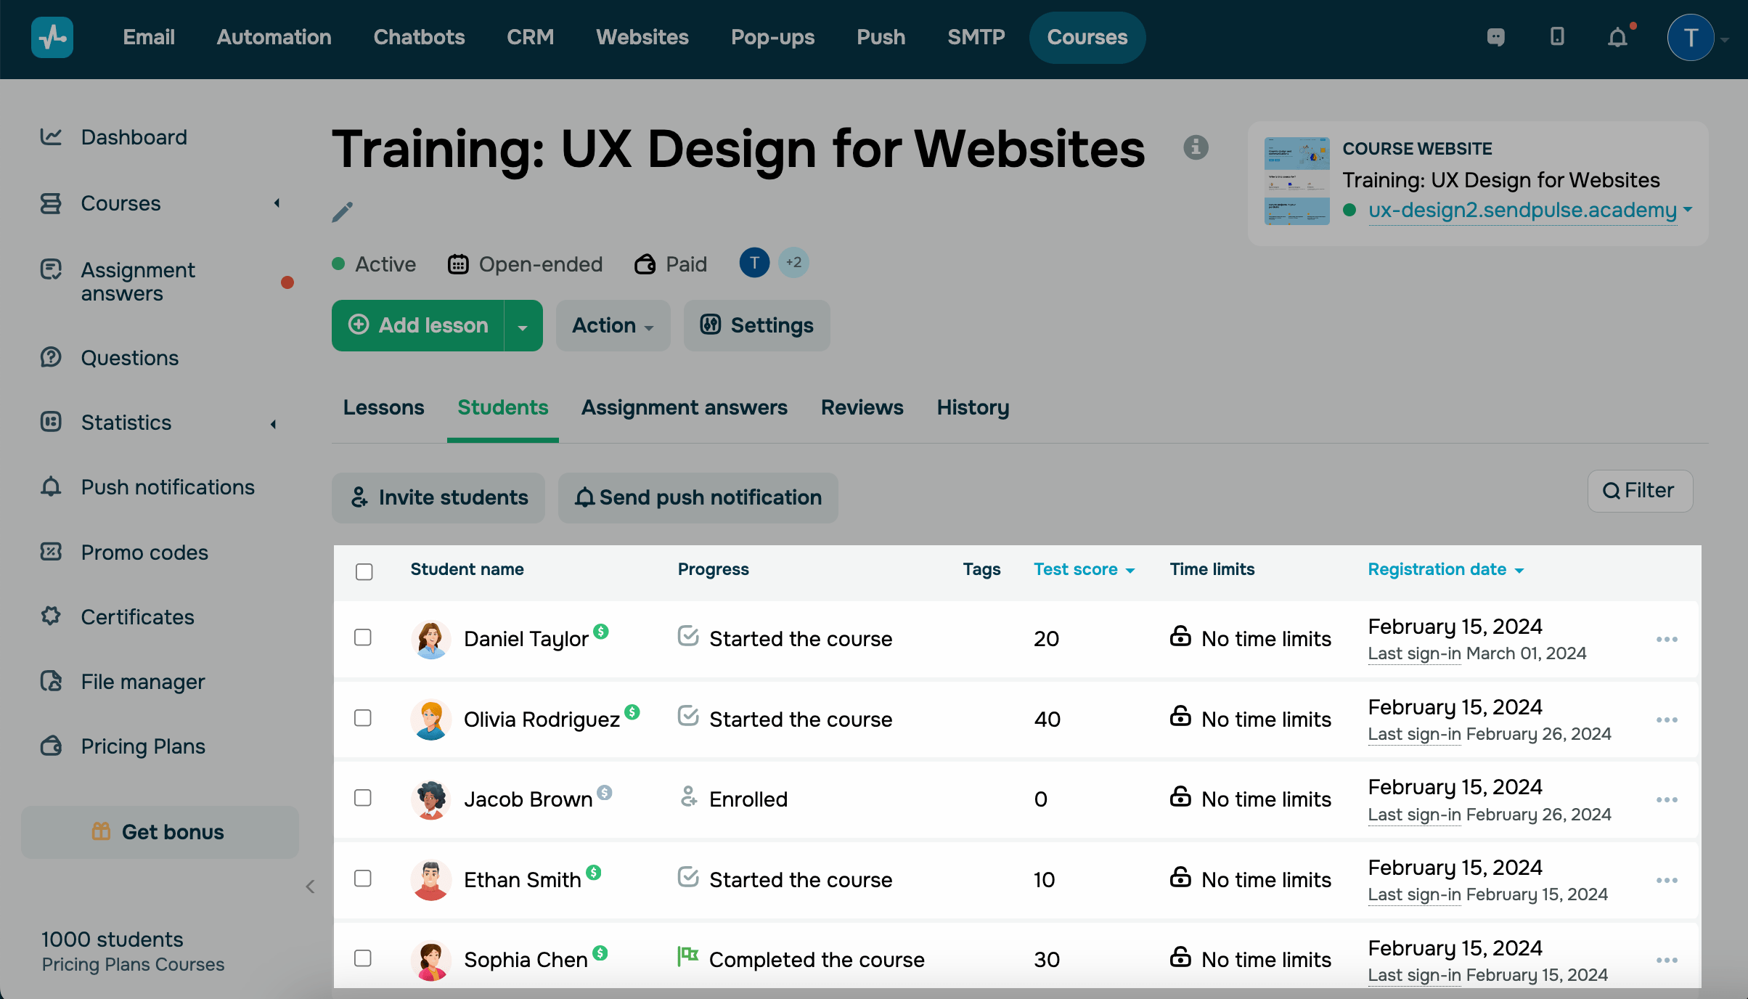Click the Invite students button
This screenshot has height=999, width=1748.
438,498
